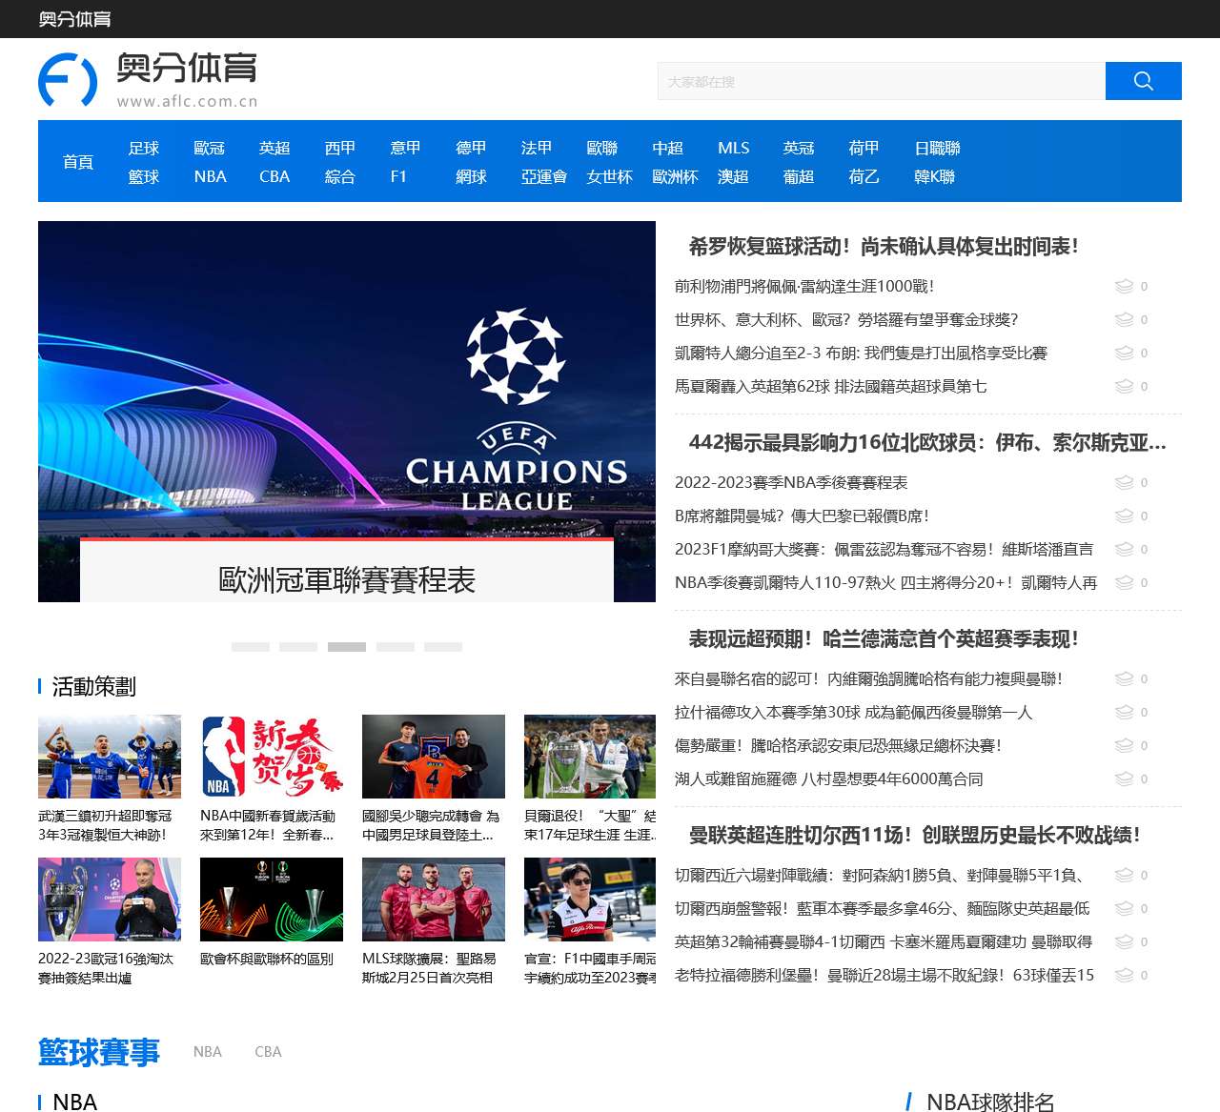Click comment icon beside 傷勢嚴重！騰哈格 headline
1220x1112 pixels.
click(1124, 745)
